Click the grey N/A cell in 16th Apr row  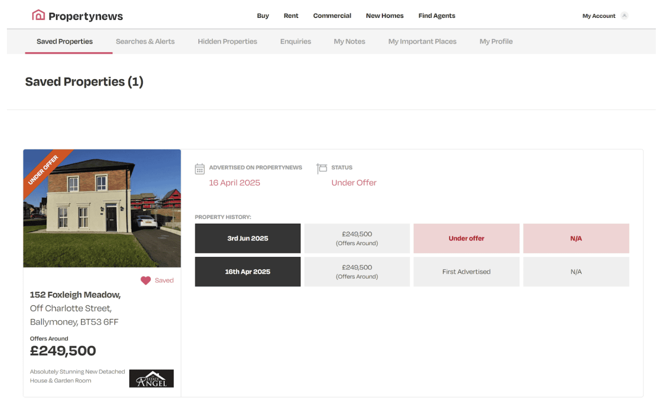[576, 272]
